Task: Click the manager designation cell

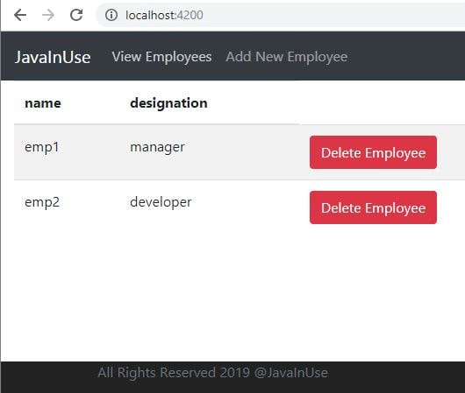Action: coord(157,147)
